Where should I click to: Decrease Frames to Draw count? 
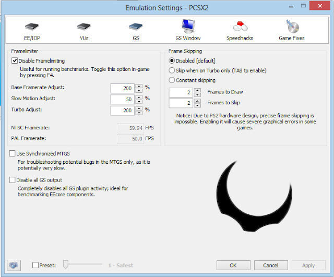point(197,95)
